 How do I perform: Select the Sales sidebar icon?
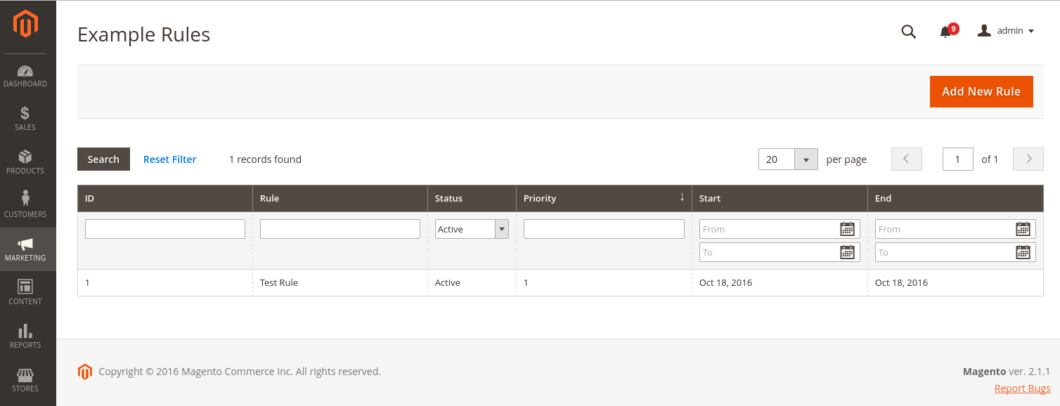(x=25, y=119)
